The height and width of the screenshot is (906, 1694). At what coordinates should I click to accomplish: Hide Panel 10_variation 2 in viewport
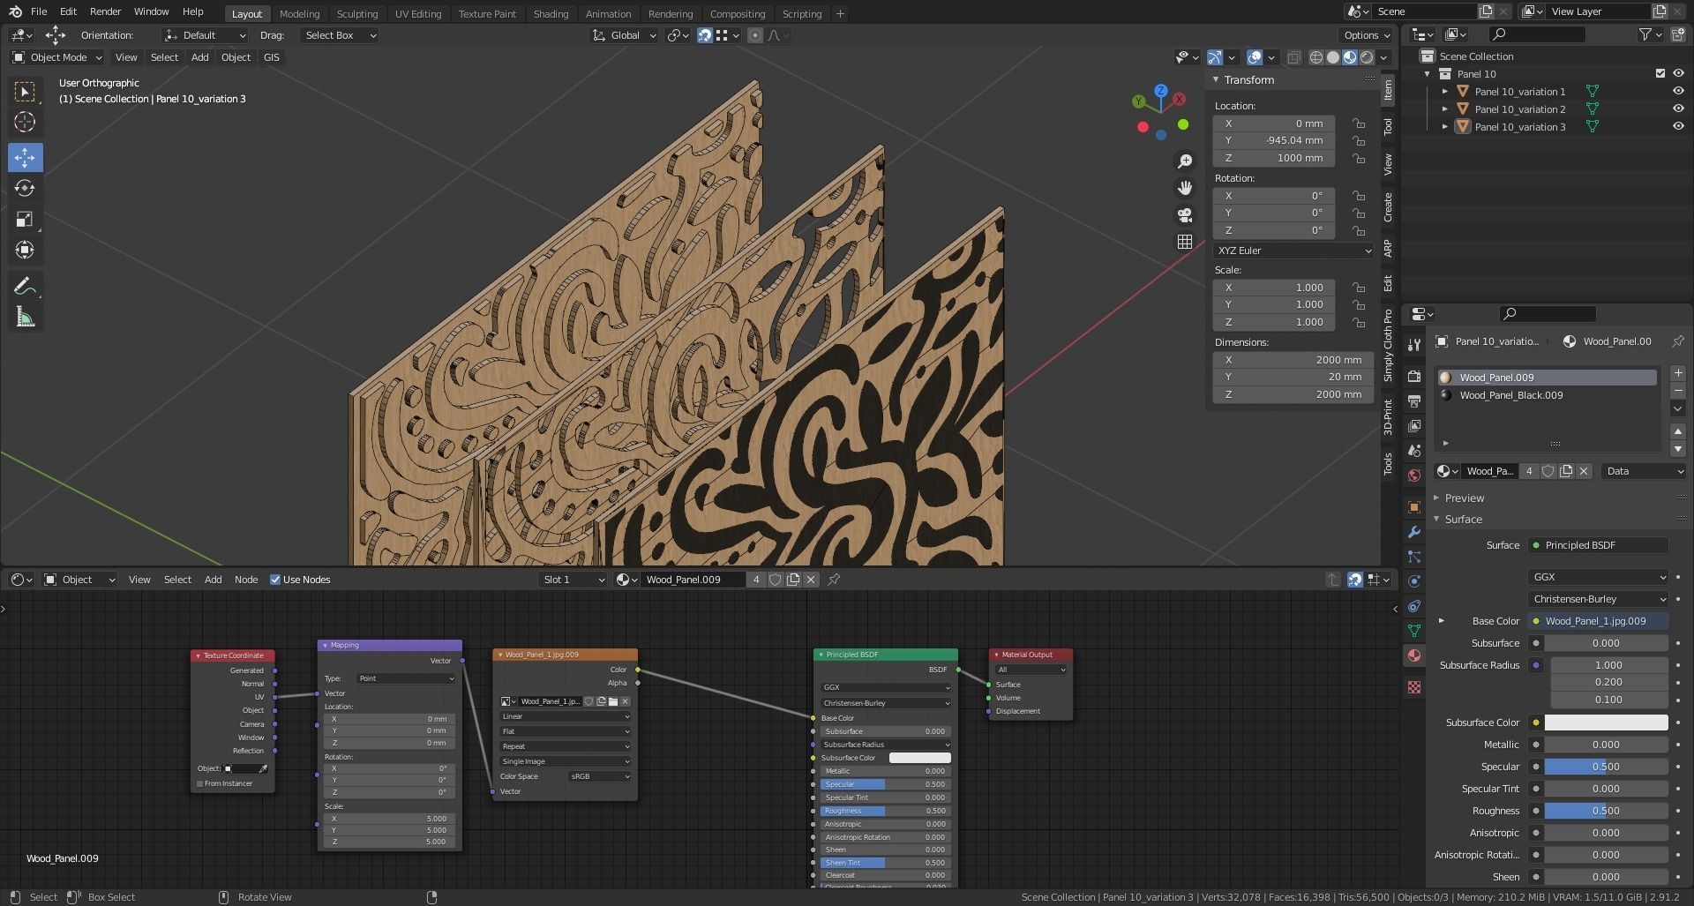coord(1678,109)
